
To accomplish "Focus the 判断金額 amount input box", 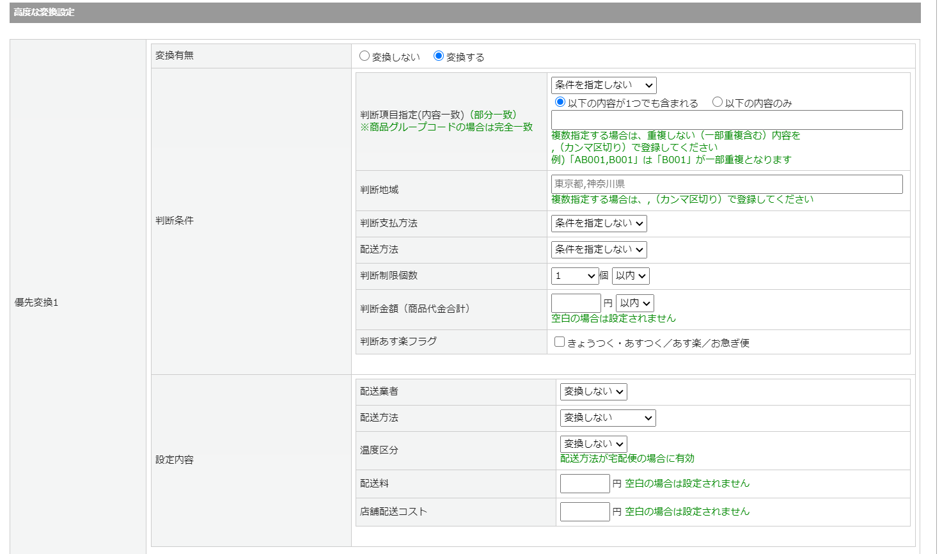I will point(576,303).
